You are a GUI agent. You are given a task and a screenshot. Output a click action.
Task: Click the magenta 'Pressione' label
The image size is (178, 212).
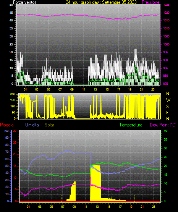[x=150, y=2]
